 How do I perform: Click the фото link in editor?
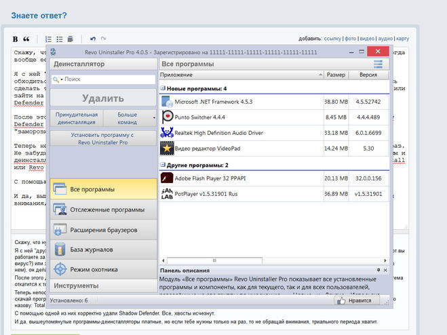click(351, 39)
